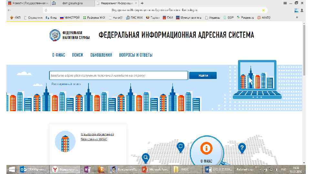310x174 pixels.
Task: Open Yandex Browser taskbar item
Action: coord(65,169)
